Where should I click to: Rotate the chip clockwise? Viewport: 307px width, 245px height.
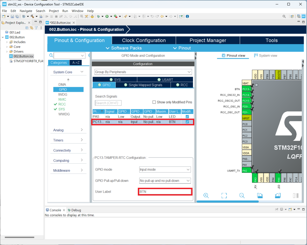click(x=260, y=195)
